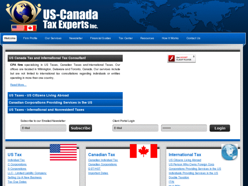Image resolution: width=248 pixels, height=186 pixels.
Task: Open Resources in the navigation bar
Action: tap(147, 38)
